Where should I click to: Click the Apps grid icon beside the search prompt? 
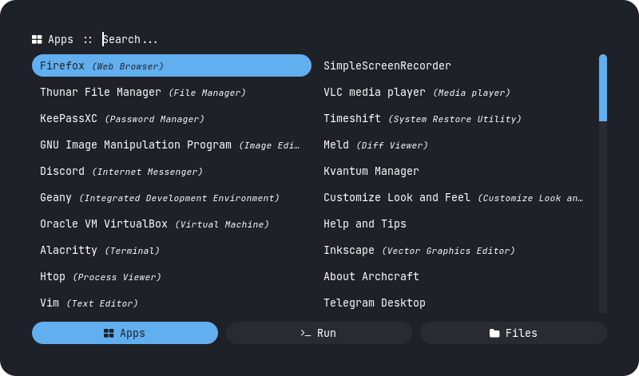tap(37, 39)
